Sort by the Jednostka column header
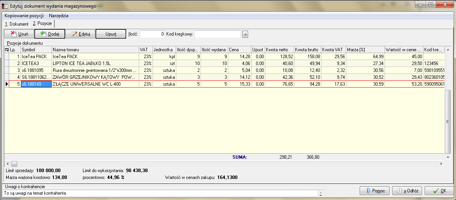Image resolution: width=456 pixels, height=200 pixels. click(x=164, y=49)
